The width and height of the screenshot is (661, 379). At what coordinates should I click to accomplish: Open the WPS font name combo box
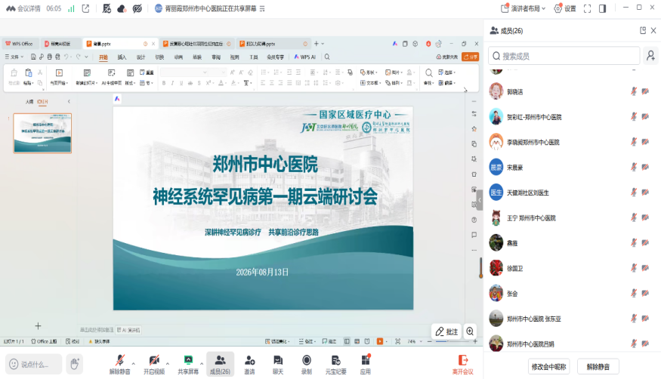(184, 72)
